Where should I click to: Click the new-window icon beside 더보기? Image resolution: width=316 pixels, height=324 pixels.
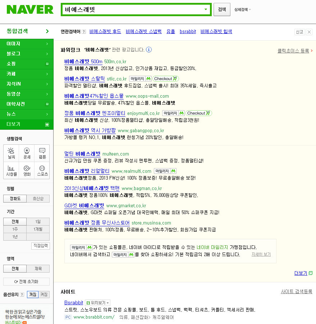(310, 273)
